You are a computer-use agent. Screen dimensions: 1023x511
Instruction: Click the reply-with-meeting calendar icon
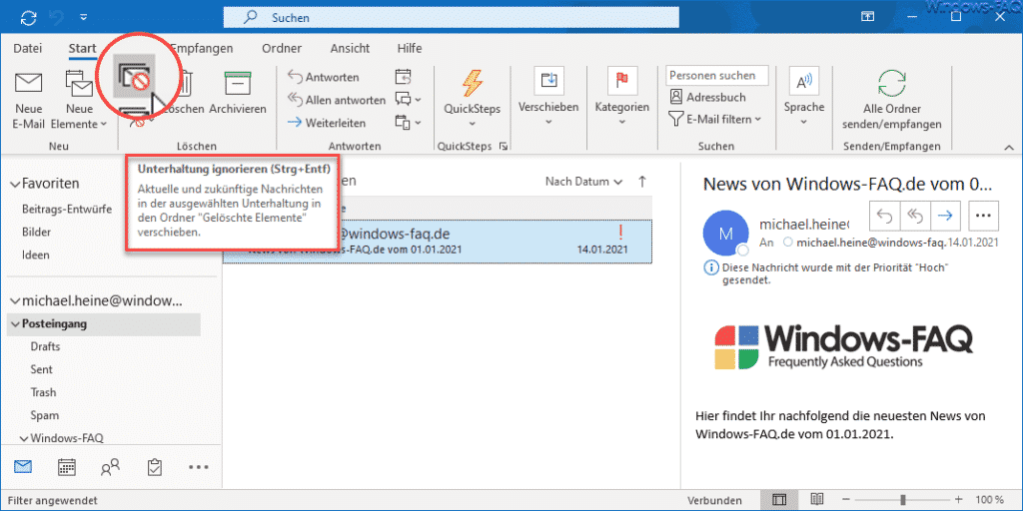[404, 77]
